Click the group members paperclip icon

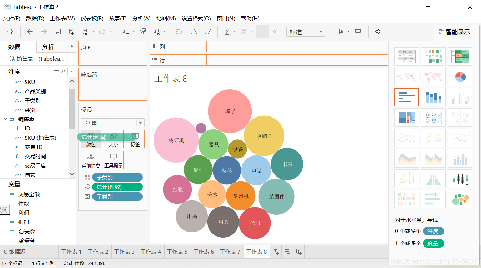tap(244, 32)
